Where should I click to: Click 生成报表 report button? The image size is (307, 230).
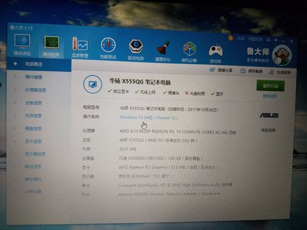[280, 72]
